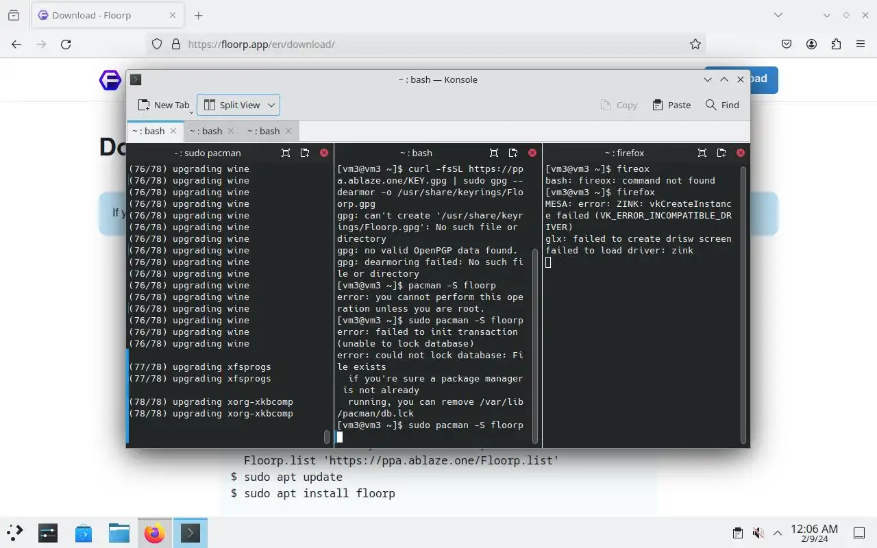Select the Download - Floorp browser tab

(108, 15)
